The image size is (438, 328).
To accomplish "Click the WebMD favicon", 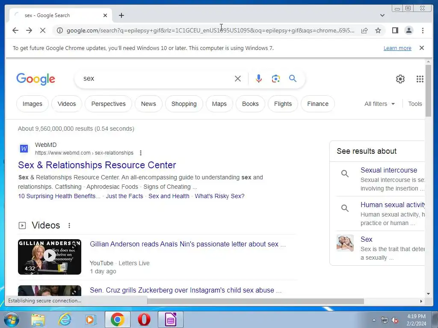I will click(x=24, y=149).
